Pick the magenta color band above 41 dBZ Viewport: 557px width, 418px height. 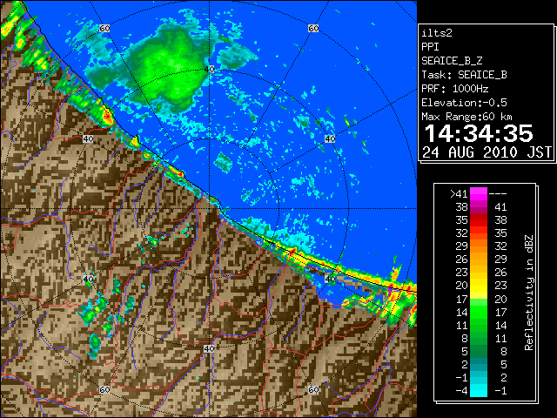479,194
